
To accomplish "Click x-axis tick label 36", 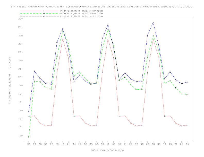I will click(x=97, y=144).
